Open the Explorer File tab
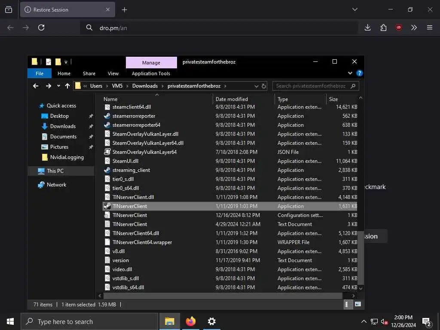440x330 pixels. pos(40,73)
